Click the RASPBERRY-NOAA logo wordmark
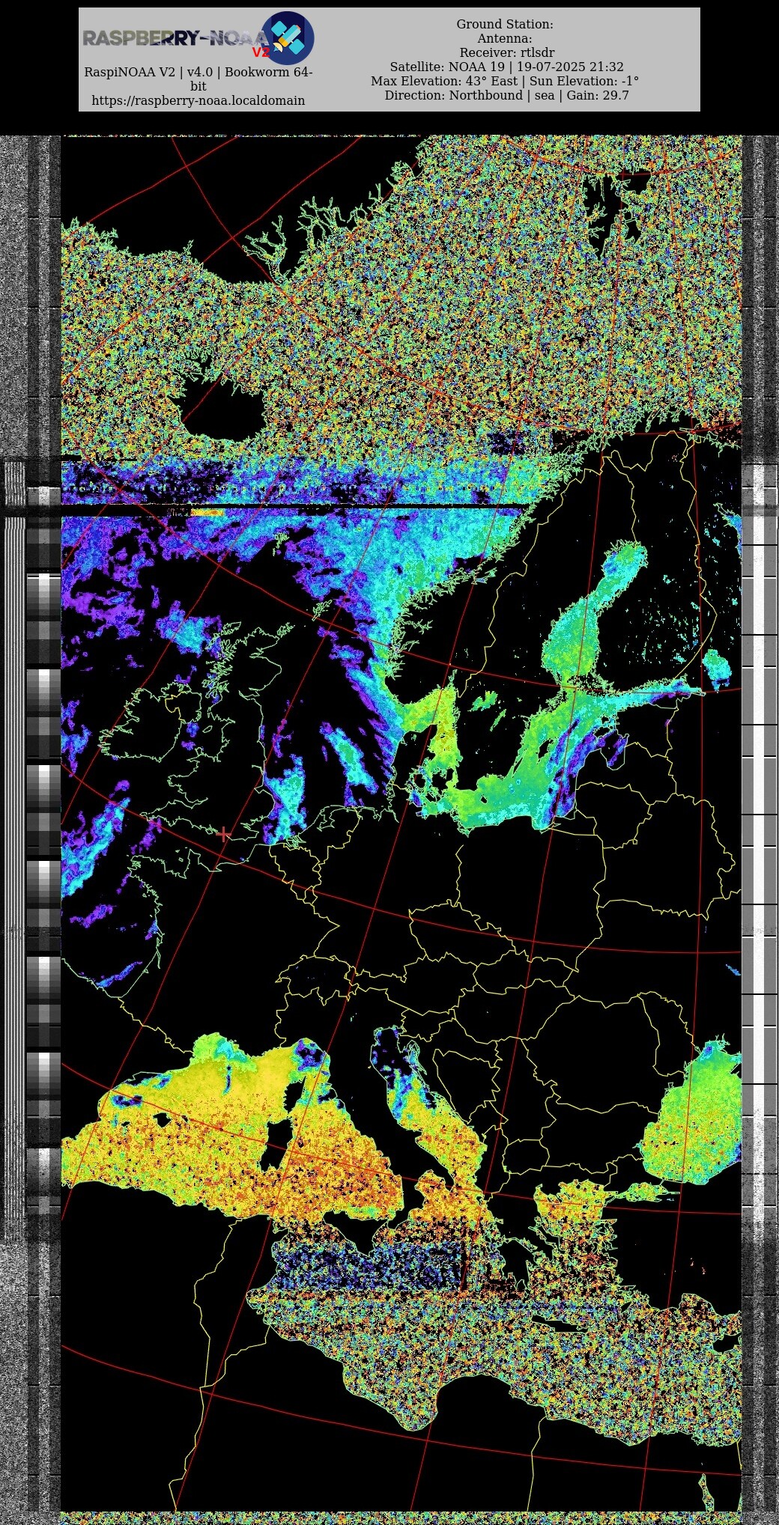 coord(175,38)
